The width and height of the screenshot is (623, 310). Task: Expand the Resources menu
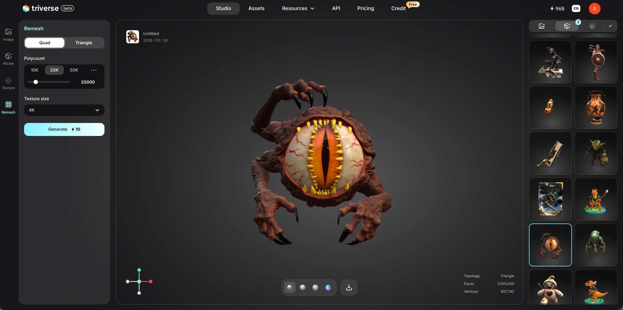pyautogui.click(x=298, y=8)
